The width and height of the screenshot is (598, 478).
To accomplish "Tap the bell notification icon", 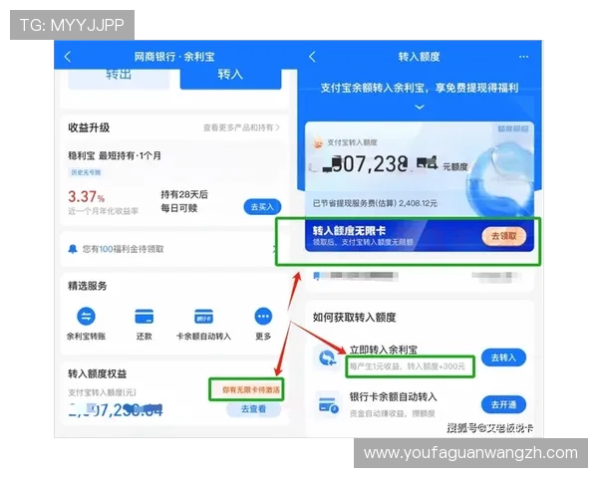I will (73, 249).
